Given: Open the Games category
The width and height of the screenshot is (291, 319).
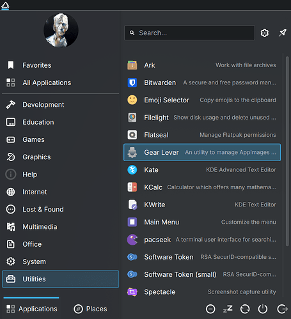Looking at the screenshot, I should coord(60,139).
